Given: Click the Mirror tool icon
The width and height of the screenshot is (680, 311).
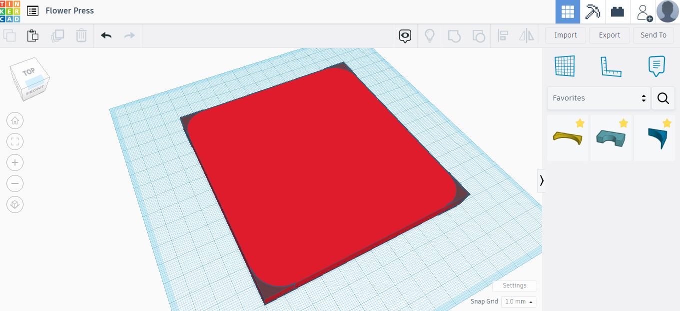Looking at the screenshot, I should point(527,35).
